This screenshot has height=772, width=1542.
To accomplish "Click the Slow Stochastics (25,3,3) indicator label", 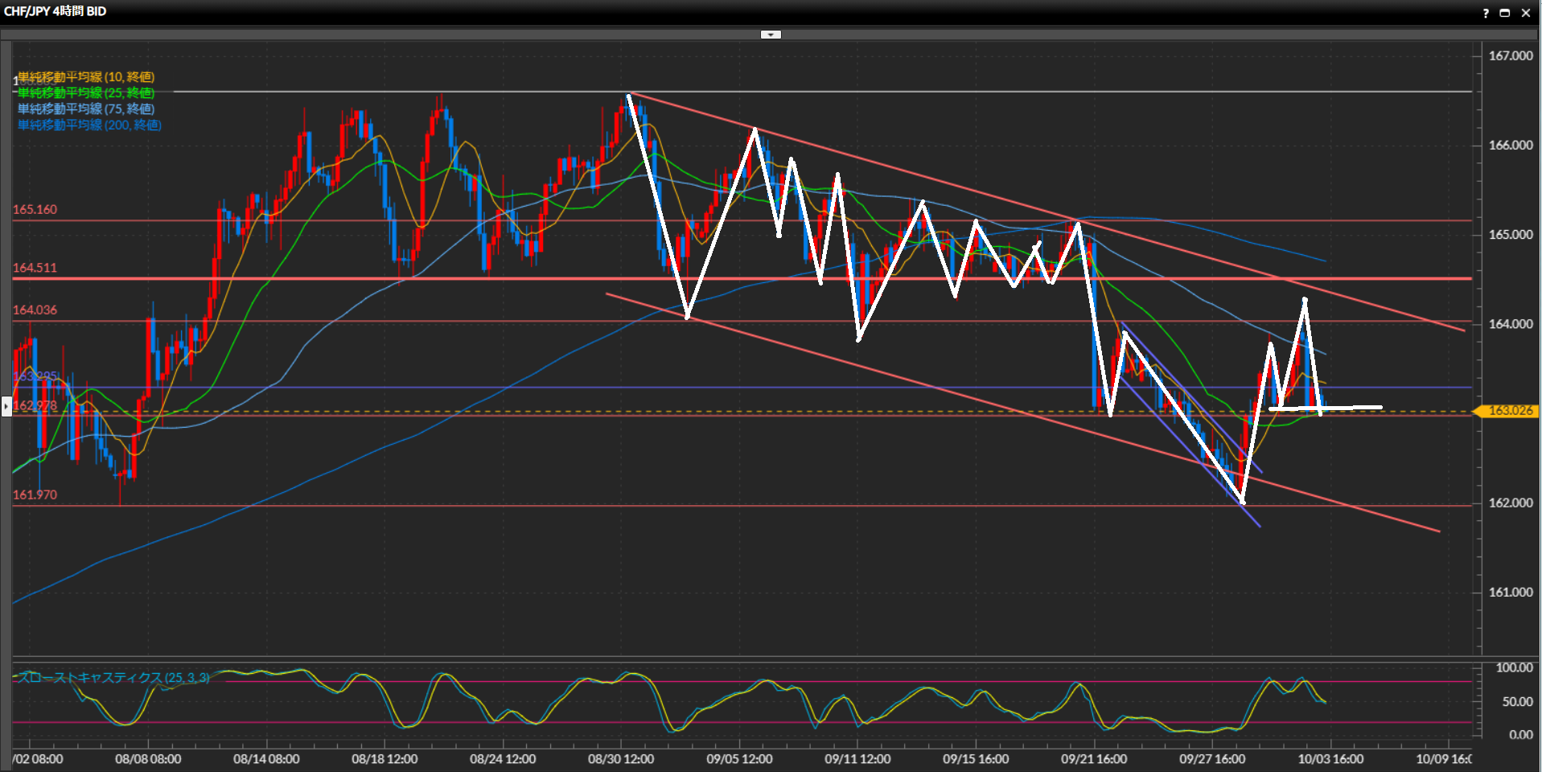I will [x=113, y=678].
